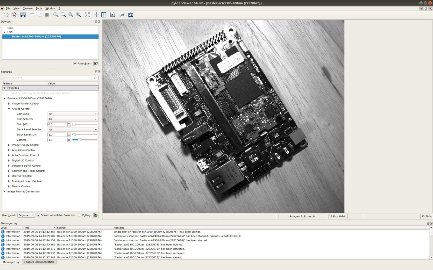Switch to the Feature Documentation tab
433x270 pixels.
(39, 262)
